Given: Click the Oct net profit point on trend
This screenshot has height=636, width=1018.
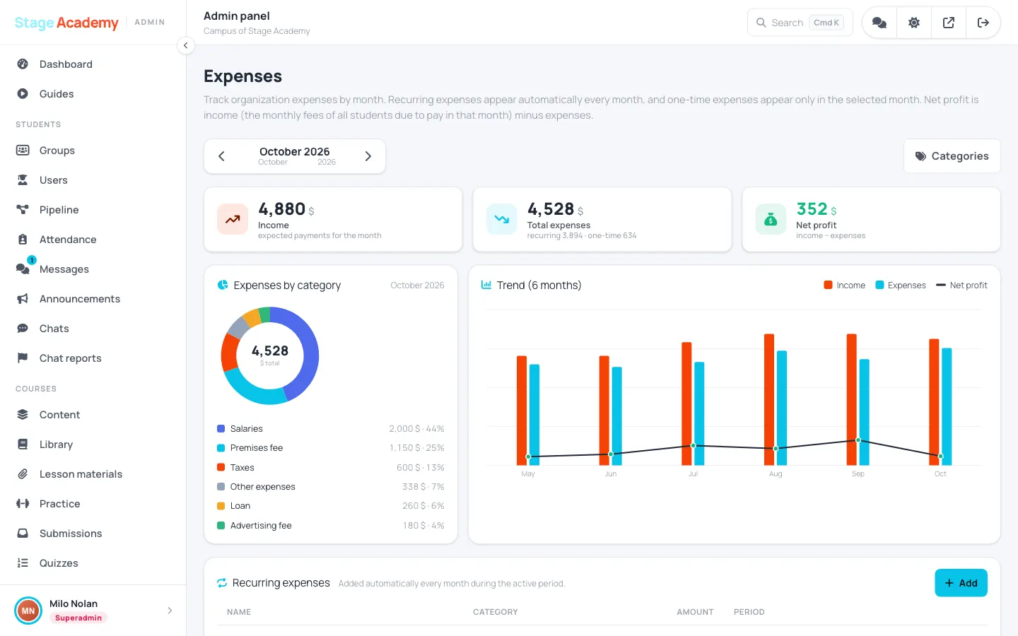Looking at the screenshot, I should (x=940, y=457).
